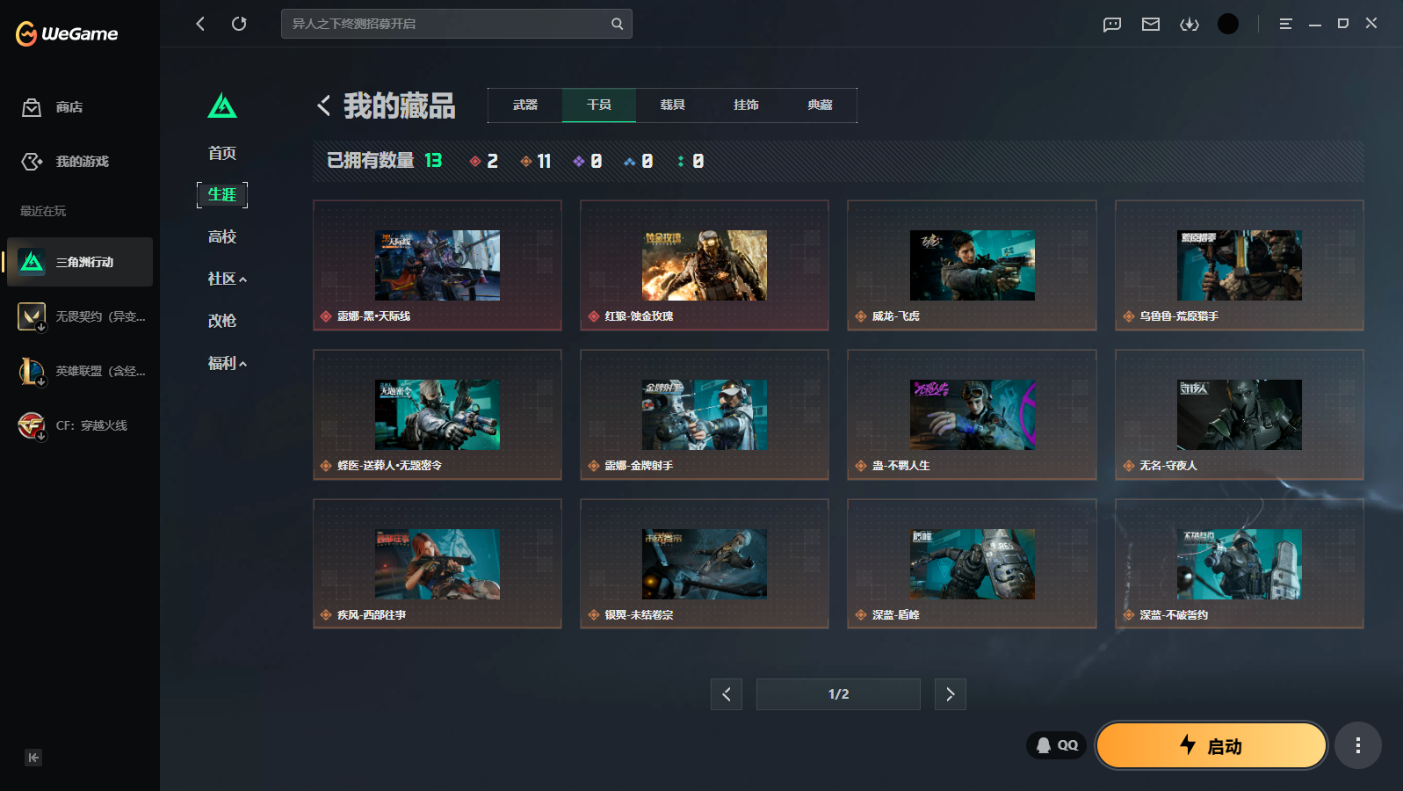Screen dimensions: 1403x791
Task: Select 无畏契约 game in sidebar
Action: (x=80, y=316)
